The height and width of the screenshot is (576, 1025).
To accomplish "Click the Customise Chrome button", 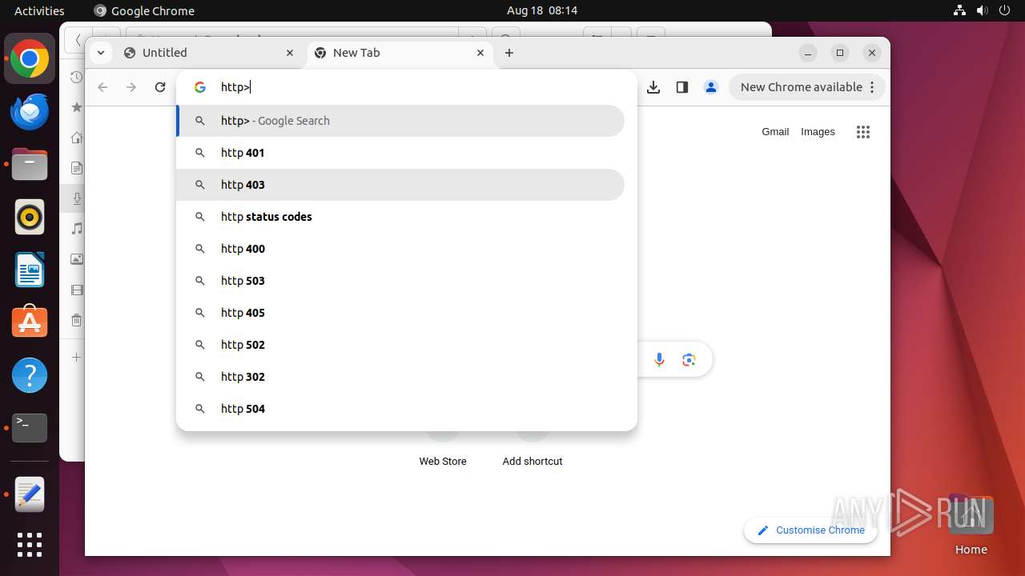I will pyautogui.click(x=810, y=530).
